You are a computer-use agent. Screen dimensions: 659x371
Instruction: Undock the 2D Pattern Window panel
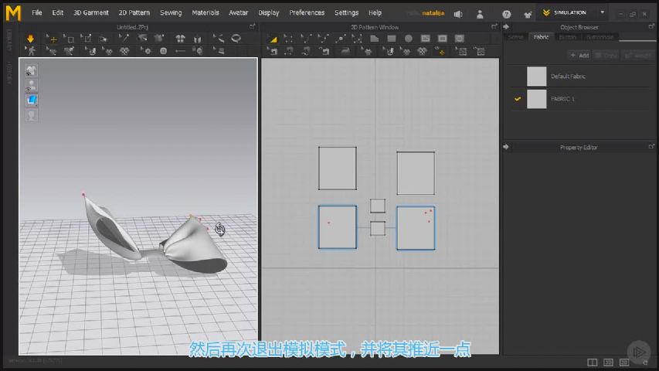tap(494, 26)
